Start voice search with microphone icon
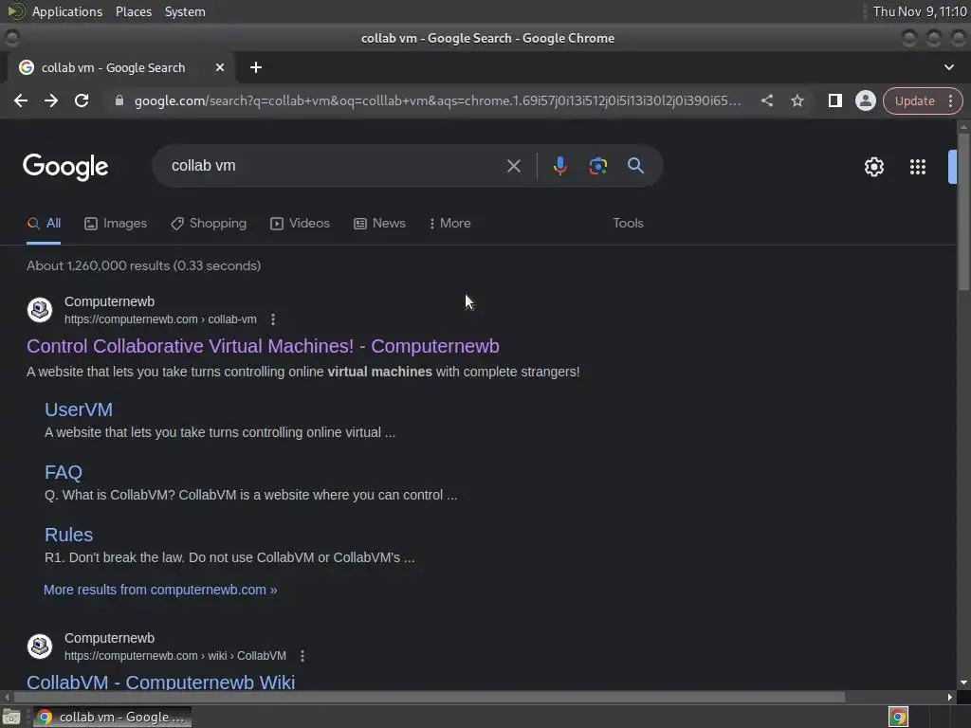This screenshot has width=971, height=728. click(560, 166)
